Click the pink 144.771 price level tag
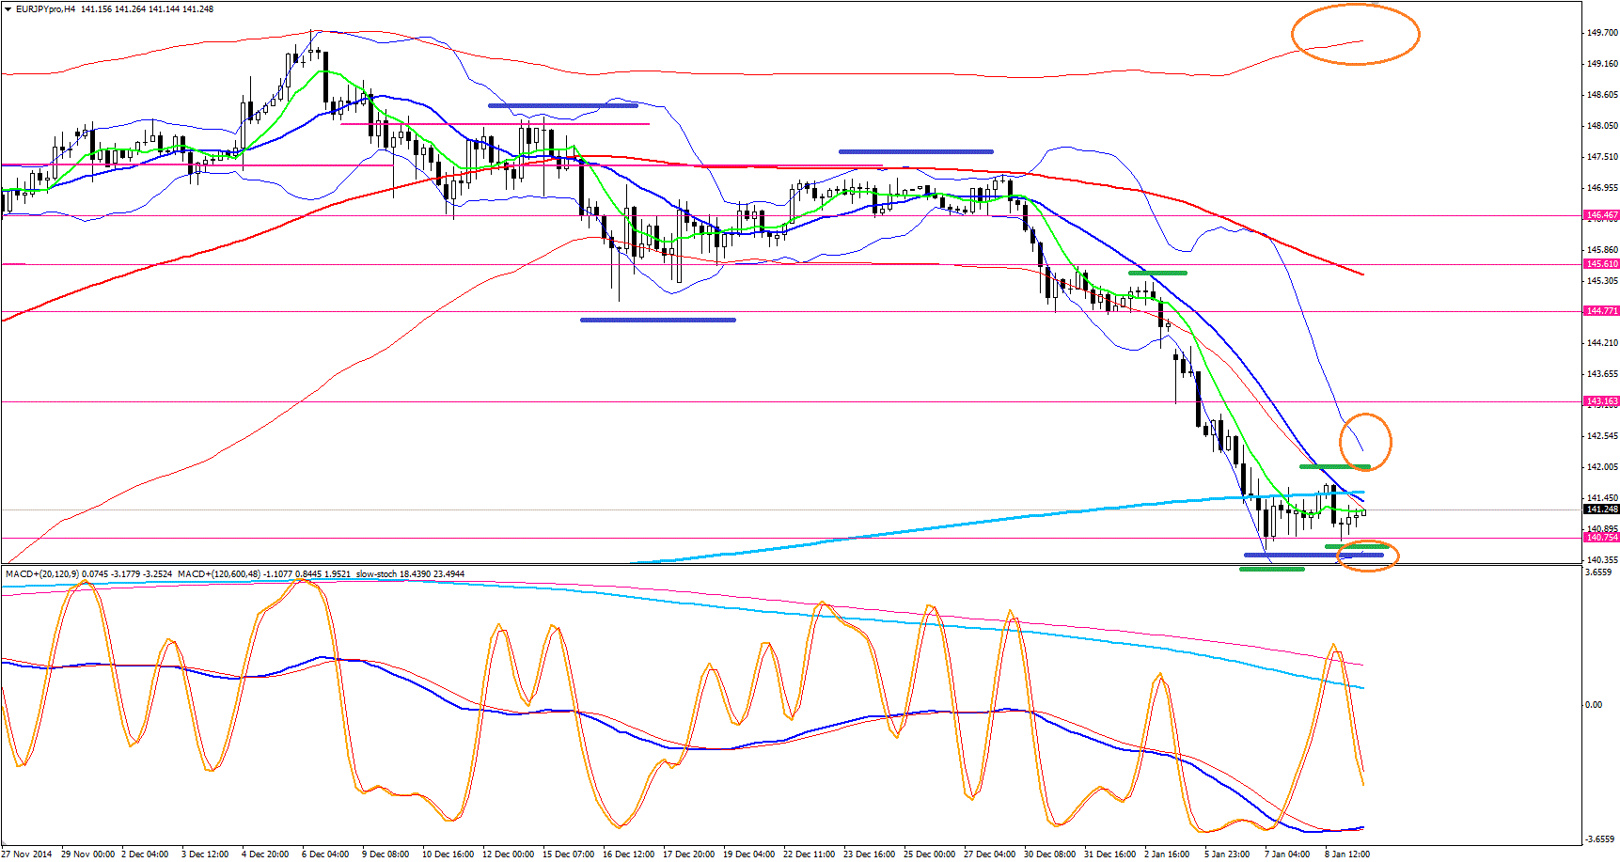1620x862 pixels. pyautogui.click(x=1601, y=311)
